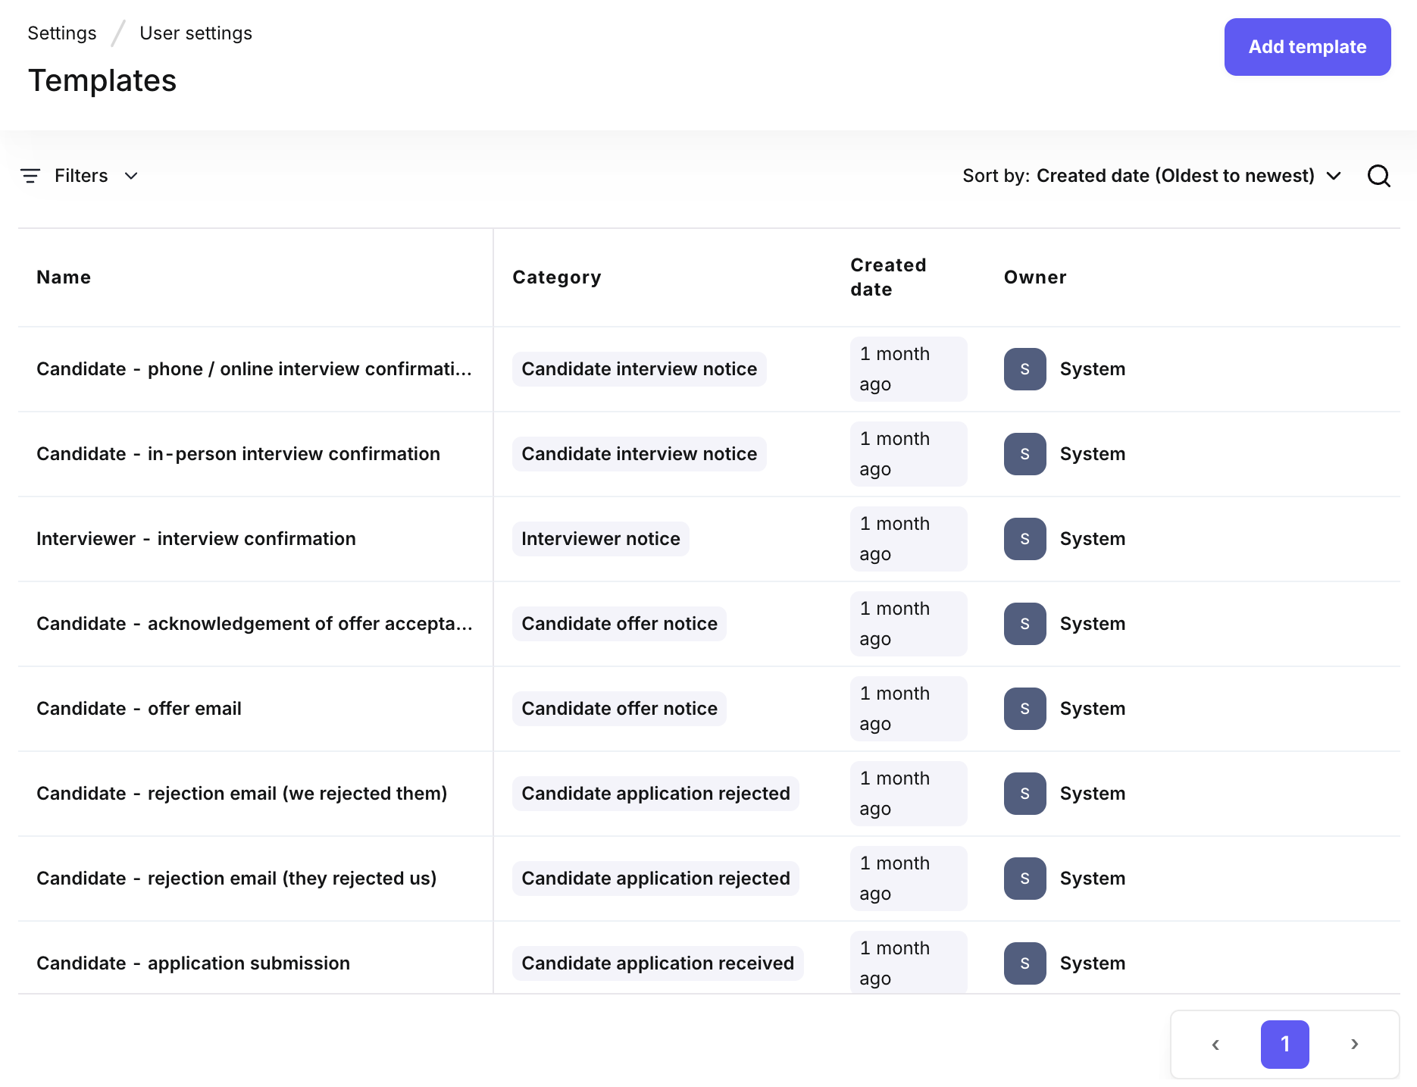Screen dimensions: 1417x1087
Task: Click the search magnifier icon
Action: (1378, 176)
